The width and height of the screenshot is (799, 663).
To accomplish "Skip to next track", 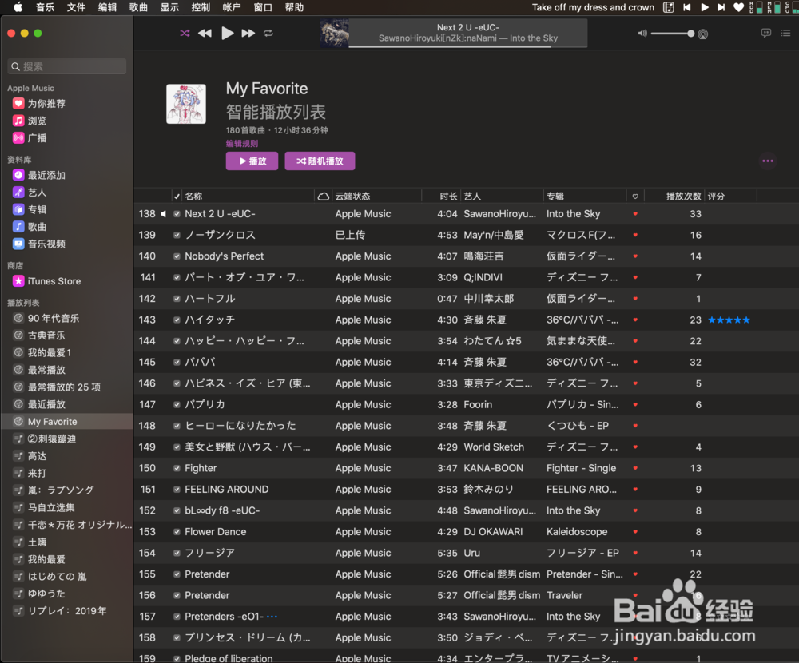I will pyautogui.click(x=248, y=33).
